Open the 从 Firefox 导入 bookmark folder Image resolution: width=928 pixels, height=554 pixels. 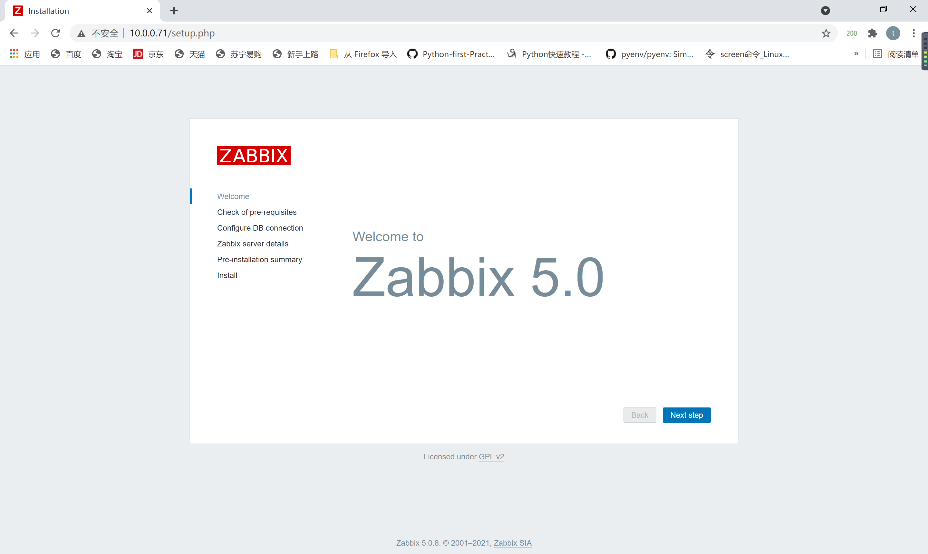click(x=363, y=54)
